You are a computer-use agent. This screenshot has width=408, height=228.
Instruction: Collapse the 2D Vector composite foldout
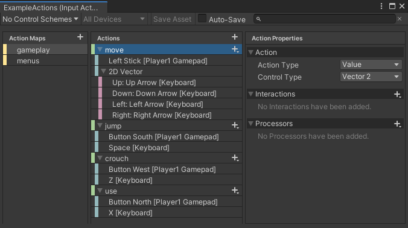point(104,71)
